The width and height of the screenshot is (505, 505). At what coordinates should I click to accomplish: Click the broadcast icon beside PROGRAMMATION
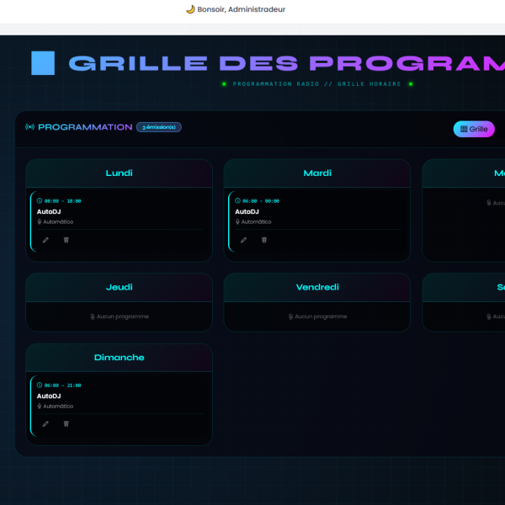click(x=29, y=127)
